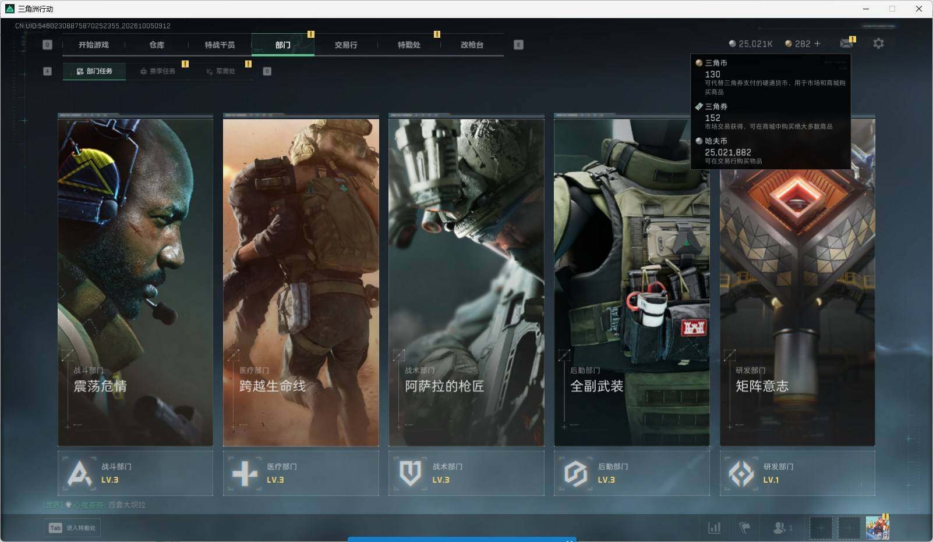Click the player avatar portrait
This screenshot has width=933, height=542.
877,528
